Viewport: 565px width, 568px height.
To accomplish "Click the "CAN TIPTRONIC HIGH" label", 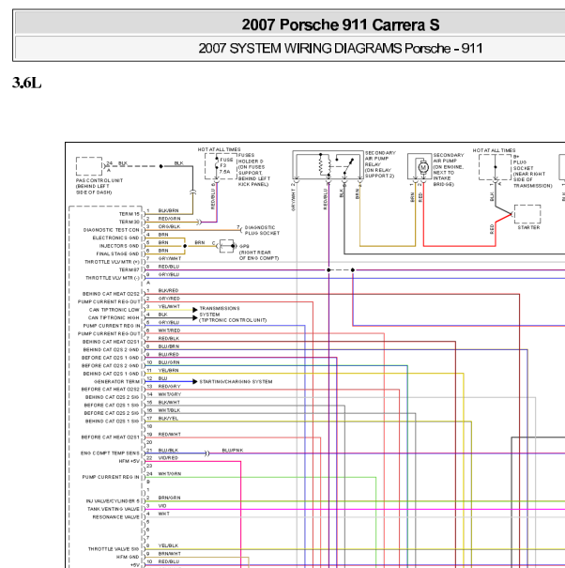I will tap(114, 317).
